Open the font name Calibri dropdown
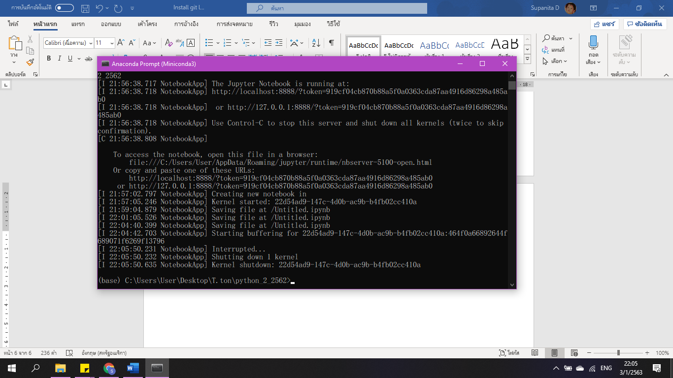 91,43
